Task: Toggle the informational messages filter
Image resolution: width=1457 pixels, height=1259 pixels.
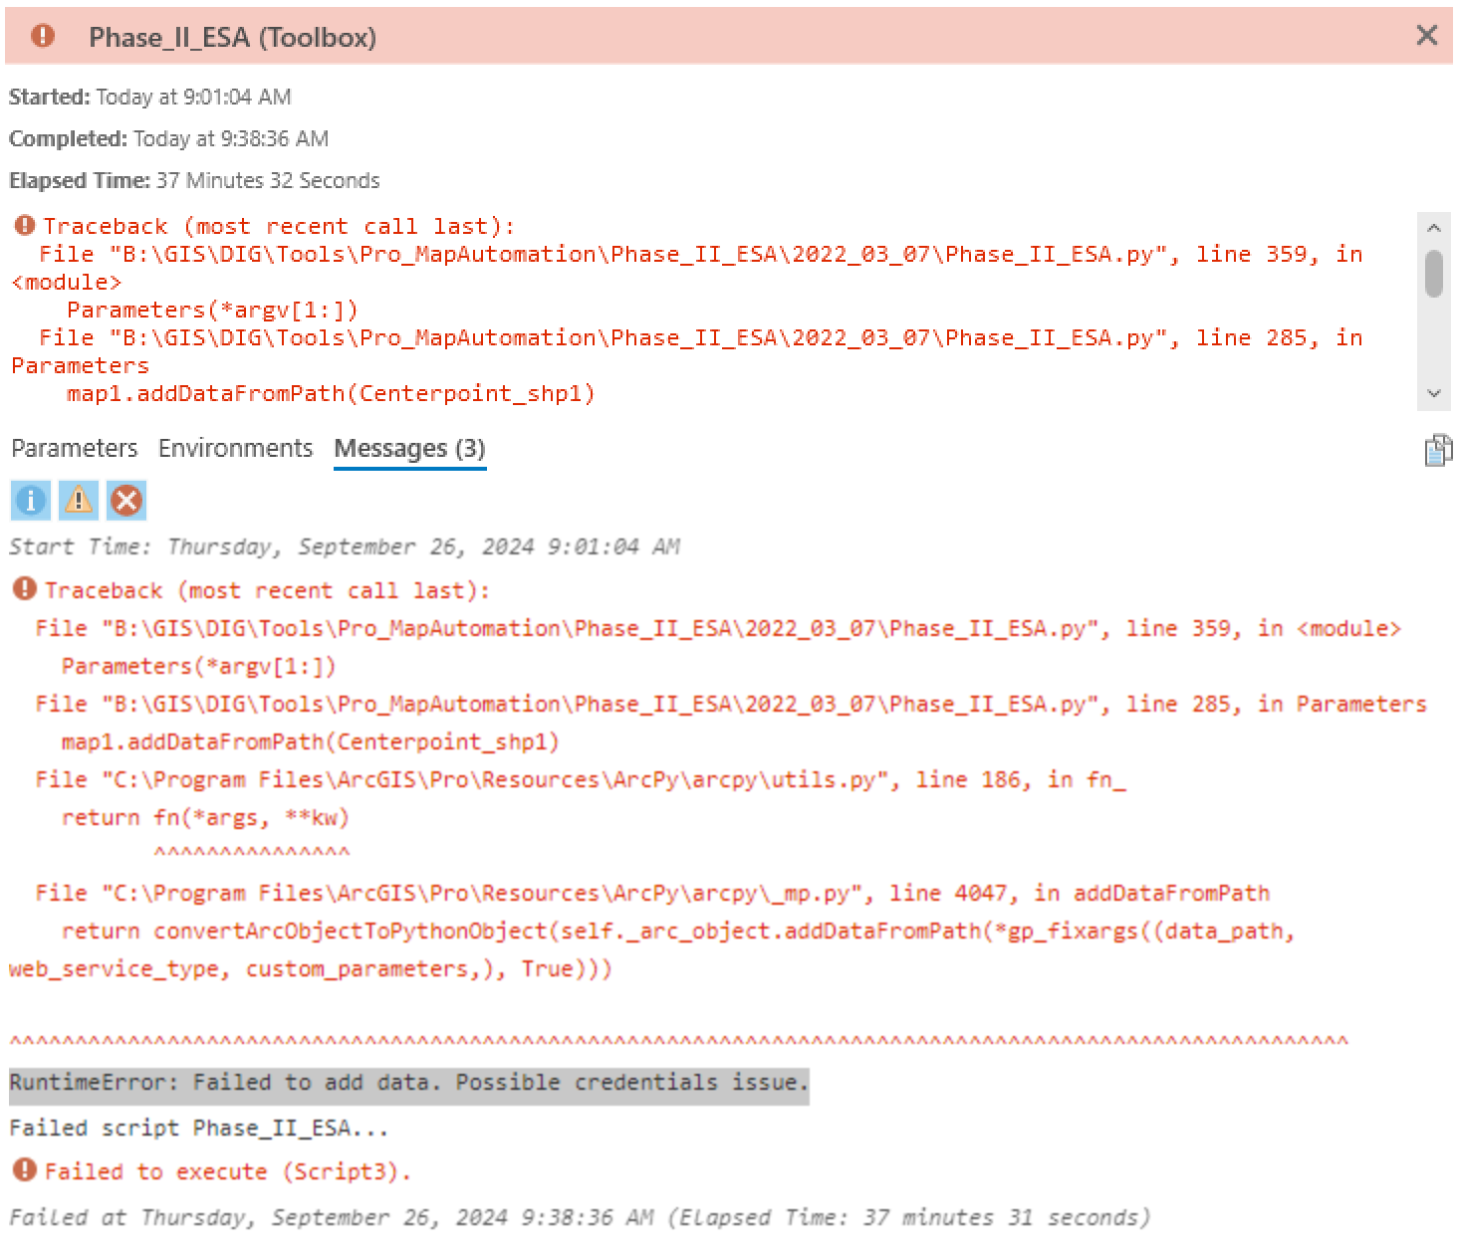Action: [31, 501]
